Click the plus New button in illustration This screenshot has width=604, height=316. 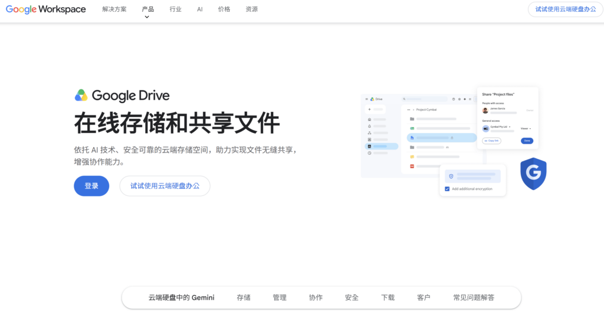[x=375, y=109]
